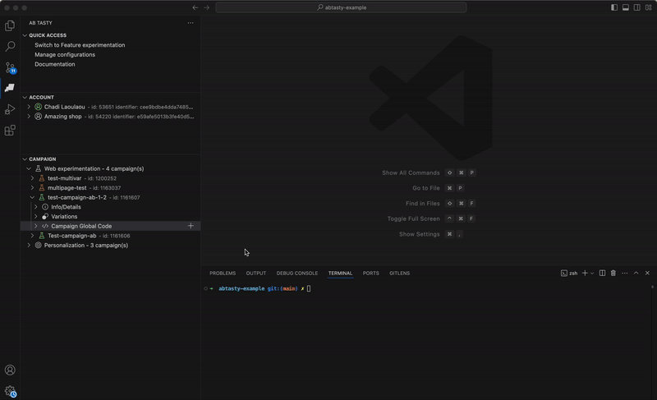Screen dimensions: 657x400
Task: Switch to the Problems tab
Action: click(223, 273)
